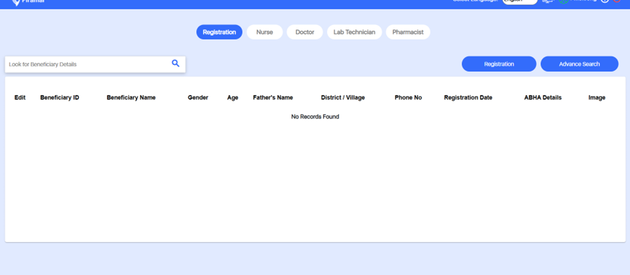The height and width of the screenshot is (275, 630).
Task: Click the ABHA Details column header
Action: 543,98
